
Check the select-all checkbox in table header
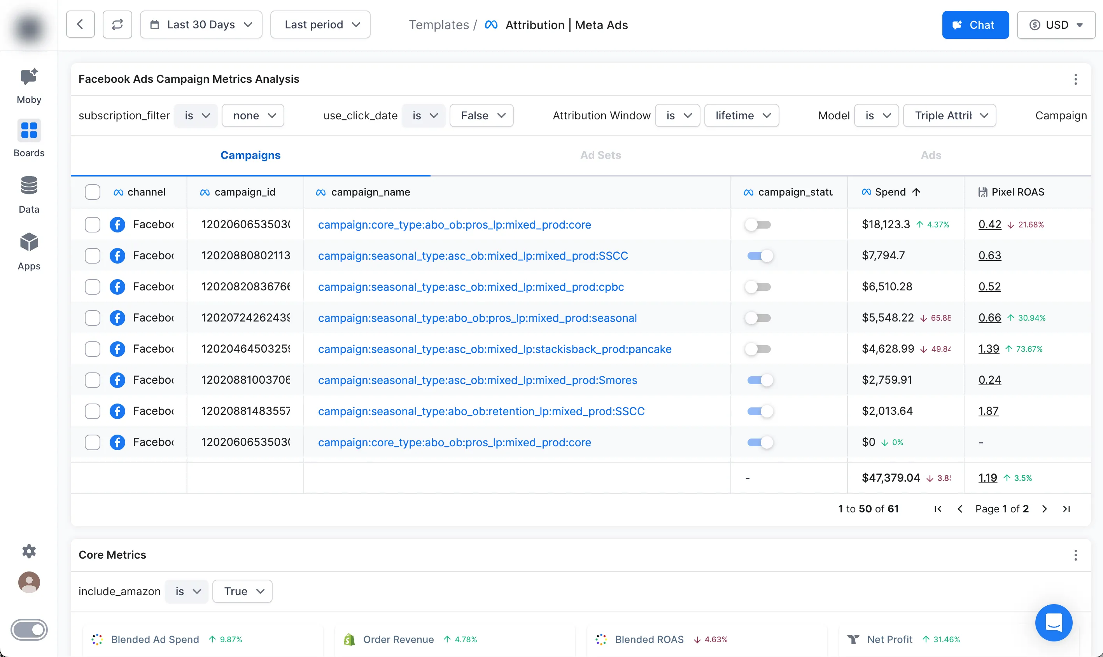pos(93,192)
